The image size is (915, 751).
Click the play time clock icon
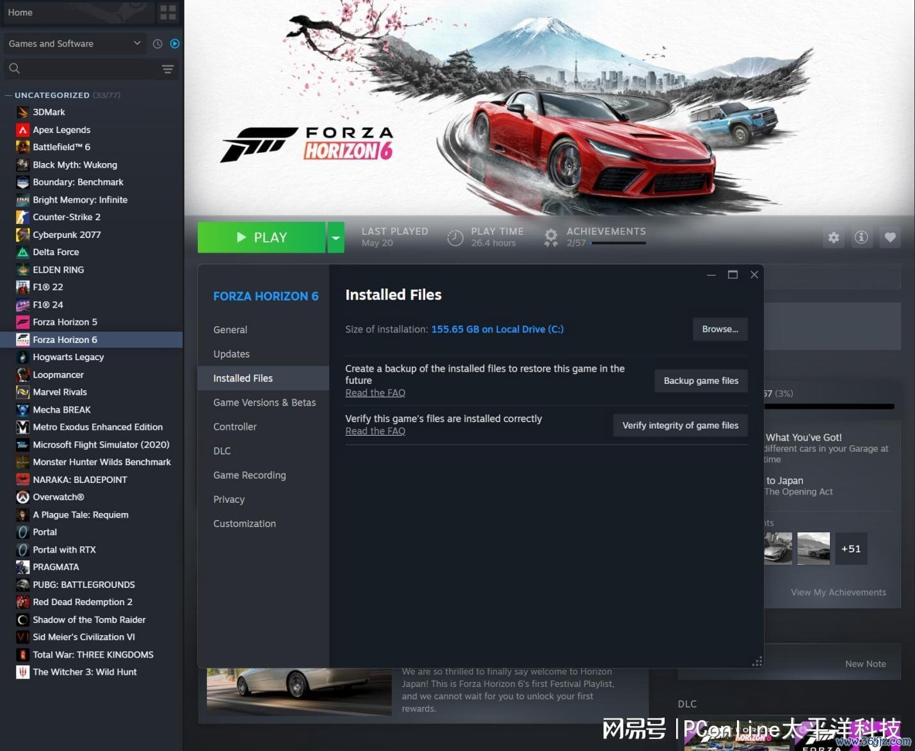click(455, 237)
